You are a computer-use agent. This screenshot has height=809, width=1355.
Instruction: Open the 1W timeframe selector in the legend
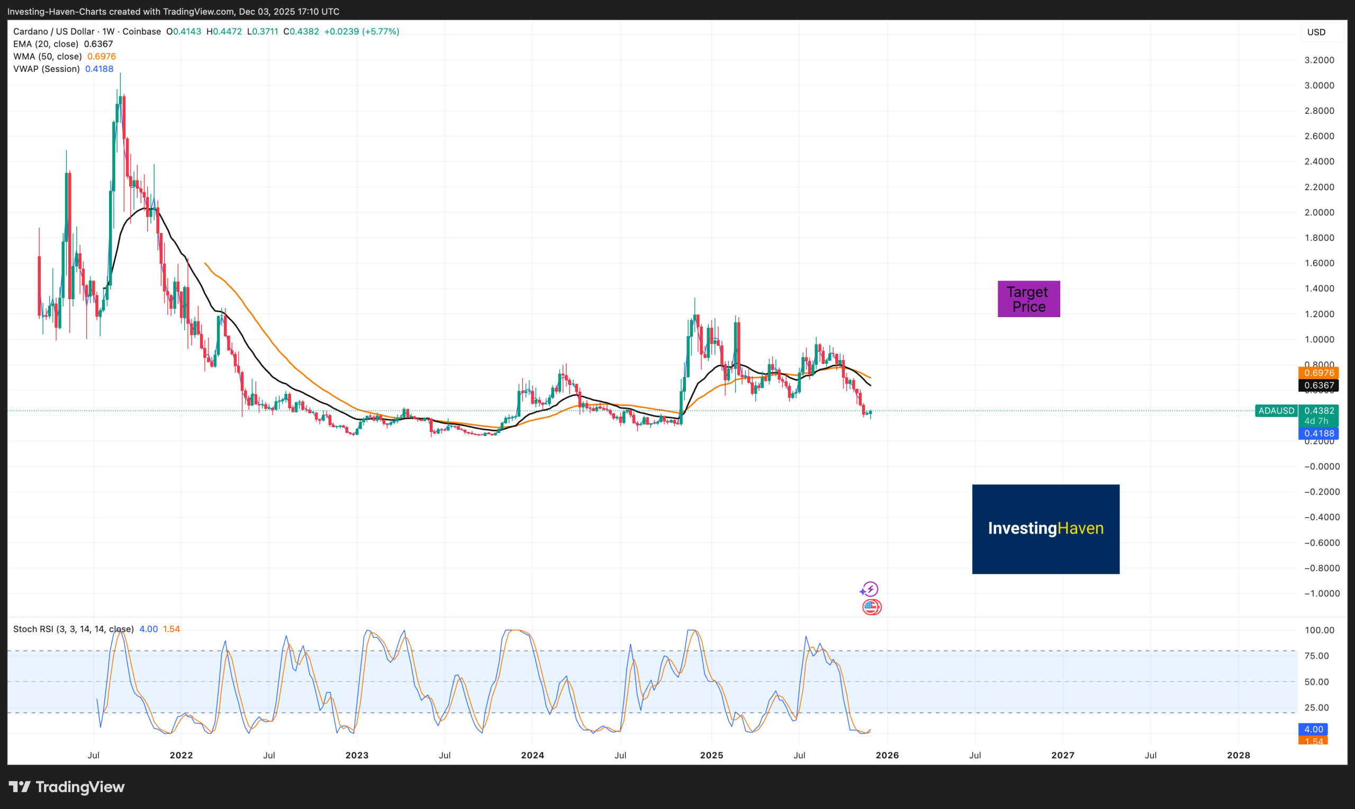click(107, 31)
